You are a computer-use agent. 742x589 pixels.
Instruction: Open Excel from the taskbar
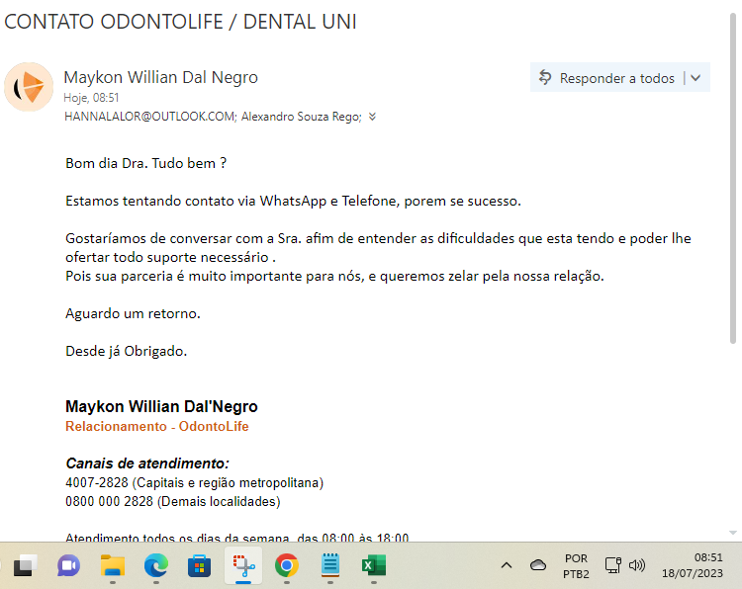pyautogui.click(x=374, y=565)
